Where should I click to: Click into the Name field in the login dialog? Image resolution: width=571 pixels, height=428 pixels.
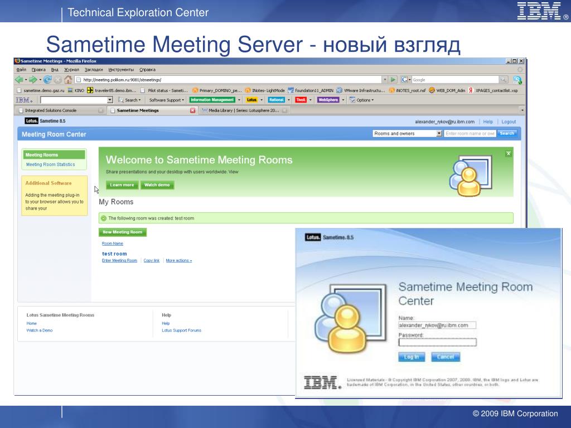click(437, 325)
